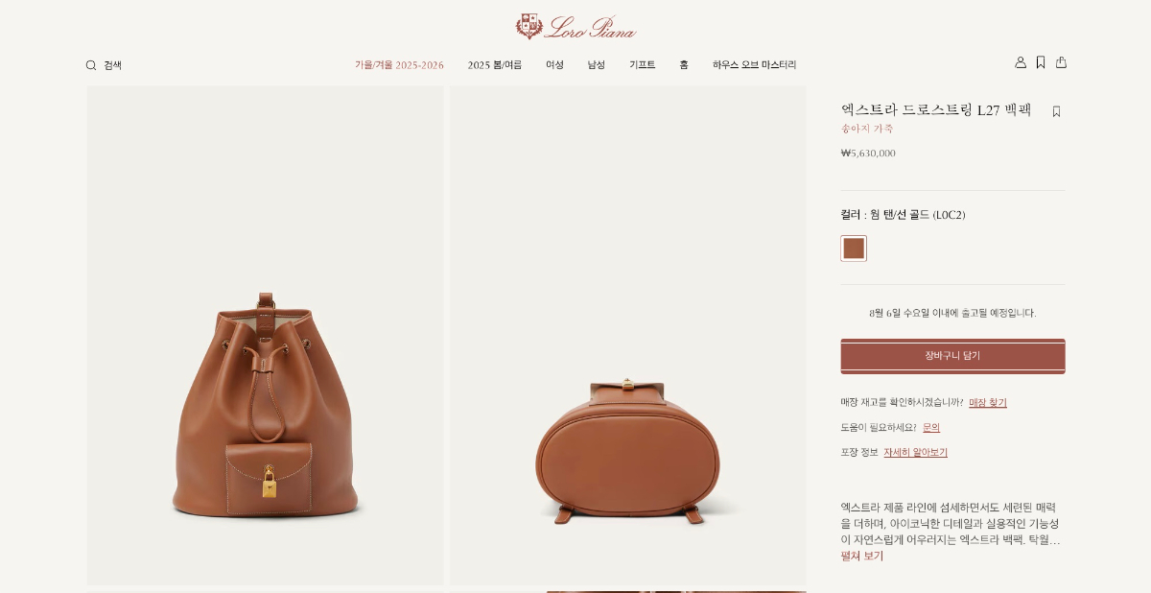Open the 여성 menu item
Viewport: 1151px width, 593px height.
click(x=554, y=65)
